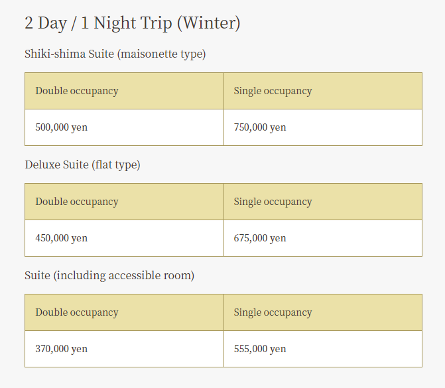Select the Deluxe Suite (flat type) subheading
The height and width of the screenshot is (388, 445).
pos(82,164)
